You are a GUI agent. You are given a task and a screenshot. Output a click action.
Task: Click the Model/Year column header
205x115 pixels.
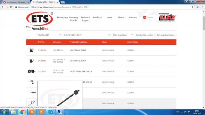tap(133, 42)
